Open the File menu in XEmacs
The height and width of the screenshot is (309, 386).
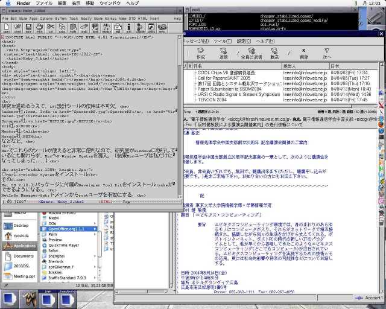[5, 19]
